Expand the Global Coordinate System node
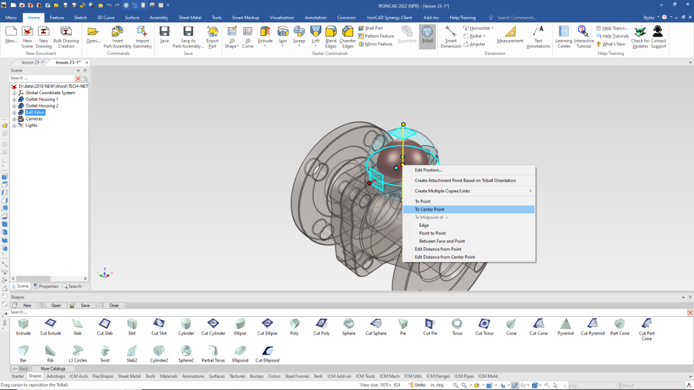 pos(14,93)
